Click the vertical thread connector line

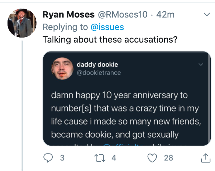tap(22, 106)
